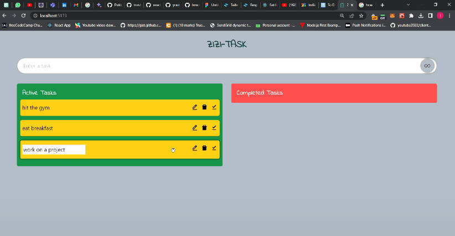Viewport: 455px width, 236px height.
Task: Delete the 'hit the gym' task
Action: 204,107
